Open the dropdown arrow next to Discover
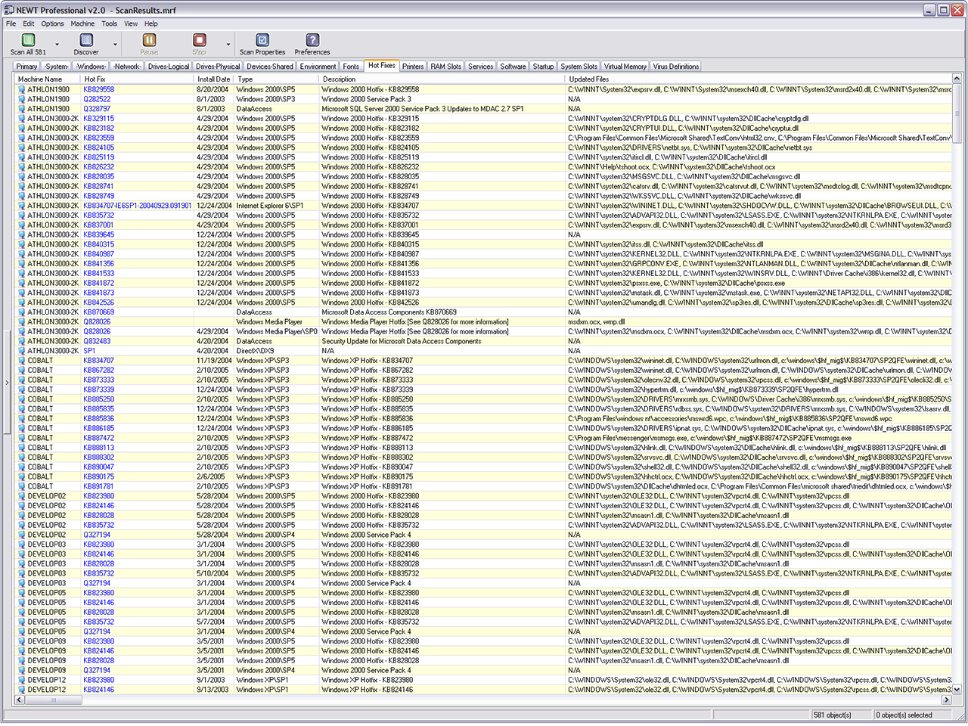 [x=115, y=45]
